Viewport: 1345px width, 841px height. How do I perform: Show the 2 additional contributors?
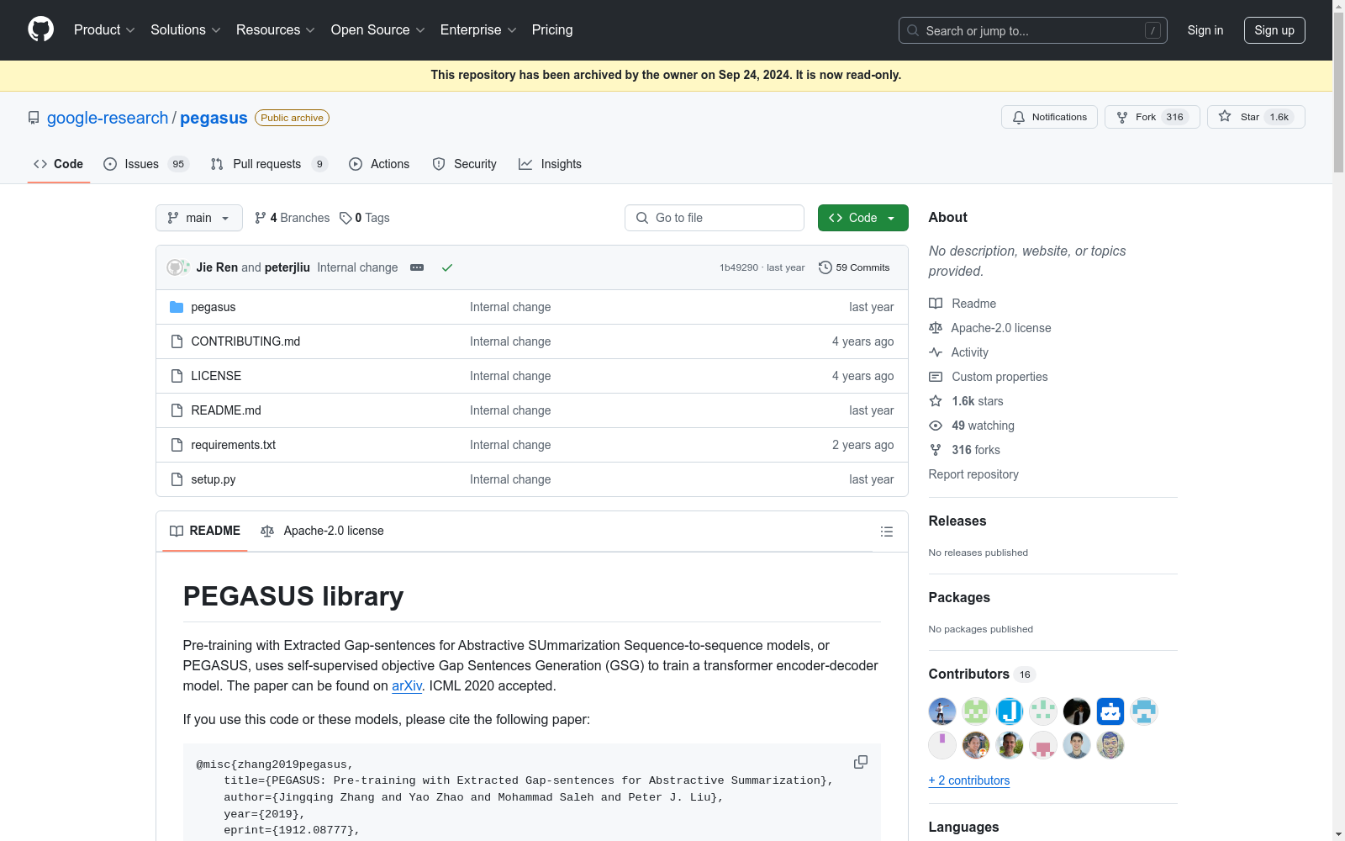969,780
